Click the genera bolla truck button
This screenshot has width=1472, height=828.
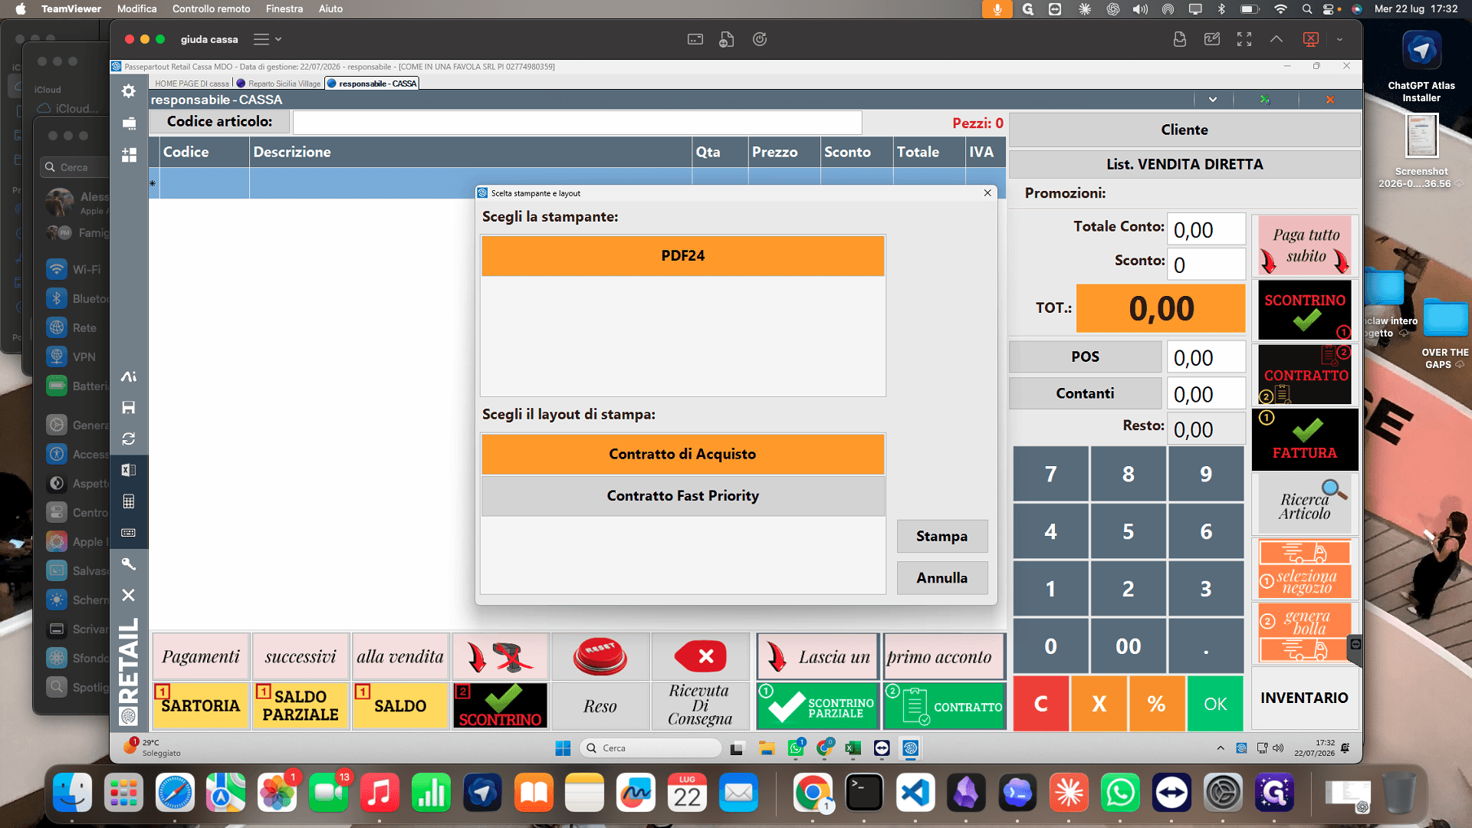pos(1305,632)
